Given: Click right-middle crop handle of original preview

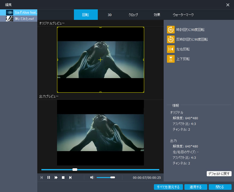Looking at the screenshot, I should click(x=144, y=60).
